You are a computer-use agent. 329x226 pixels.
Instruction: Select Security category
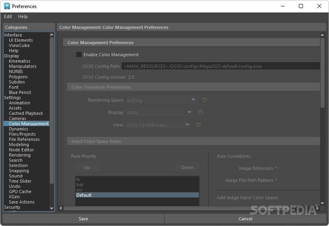pyautogui.click(x=12, y=208)
